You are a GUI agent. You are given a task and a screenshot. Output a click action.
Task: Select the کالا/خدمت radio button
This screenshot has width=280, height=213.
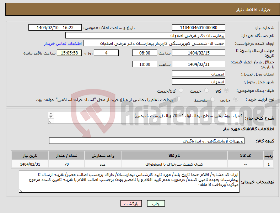coord(181,90)
